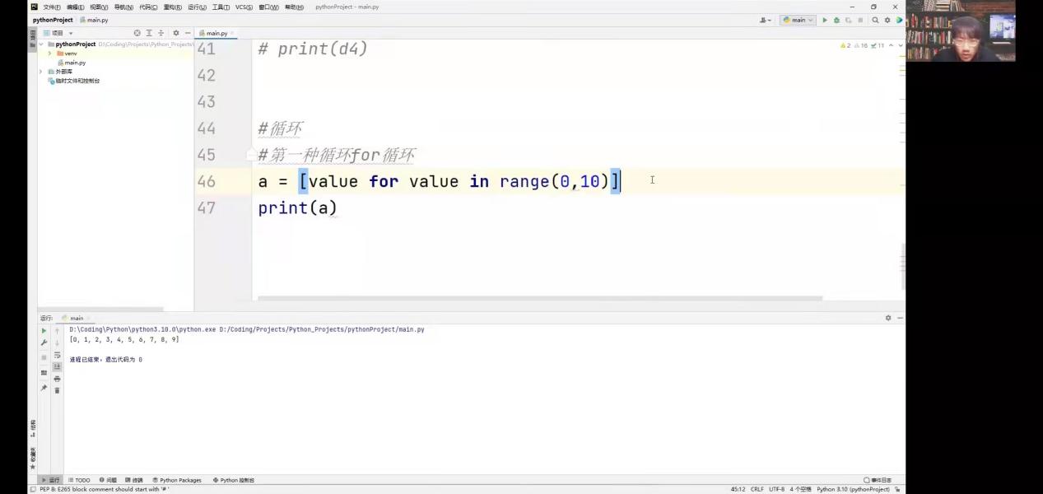This screenshot has height=494, width=1043.
Task: Select main.py in the project tree
Action: point(75,63)
